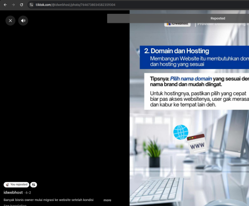Viewport: 249px width, 206px height.
Task: Click the Banyak bisnis owner caption text
Action: point(49,200)
